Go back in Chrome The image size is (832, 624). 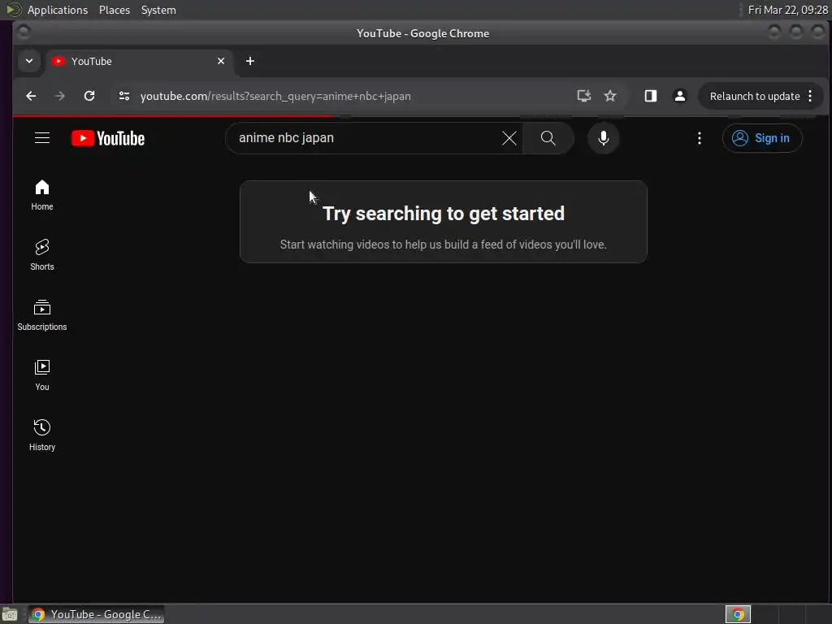[31, 96]
